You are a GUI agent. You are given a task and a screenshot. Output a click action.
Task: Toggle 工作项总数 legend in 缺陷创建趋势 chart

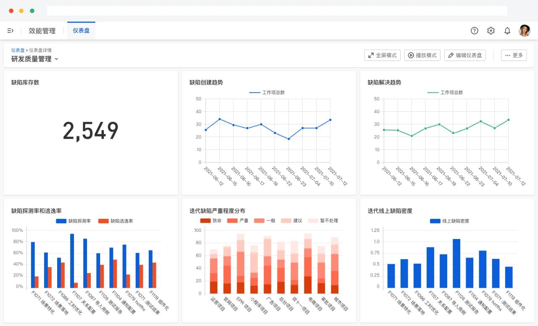[267, 92]
